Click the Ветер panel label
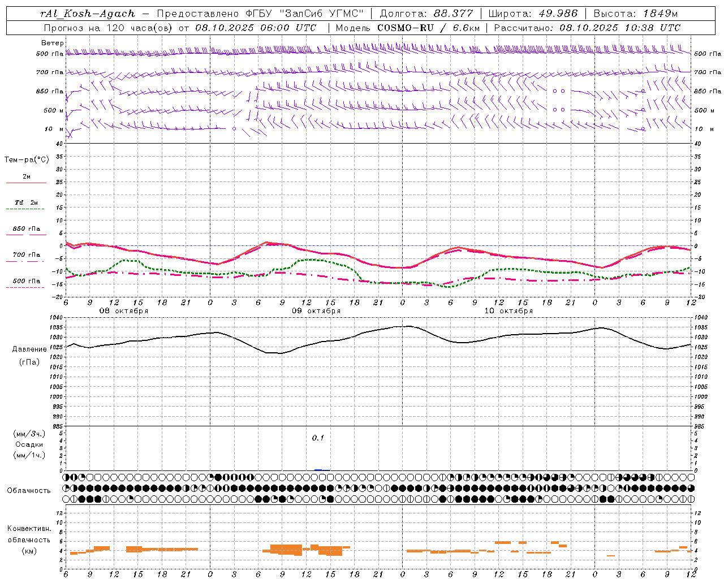This screenshot has height=579, width=724. point(53,43)
